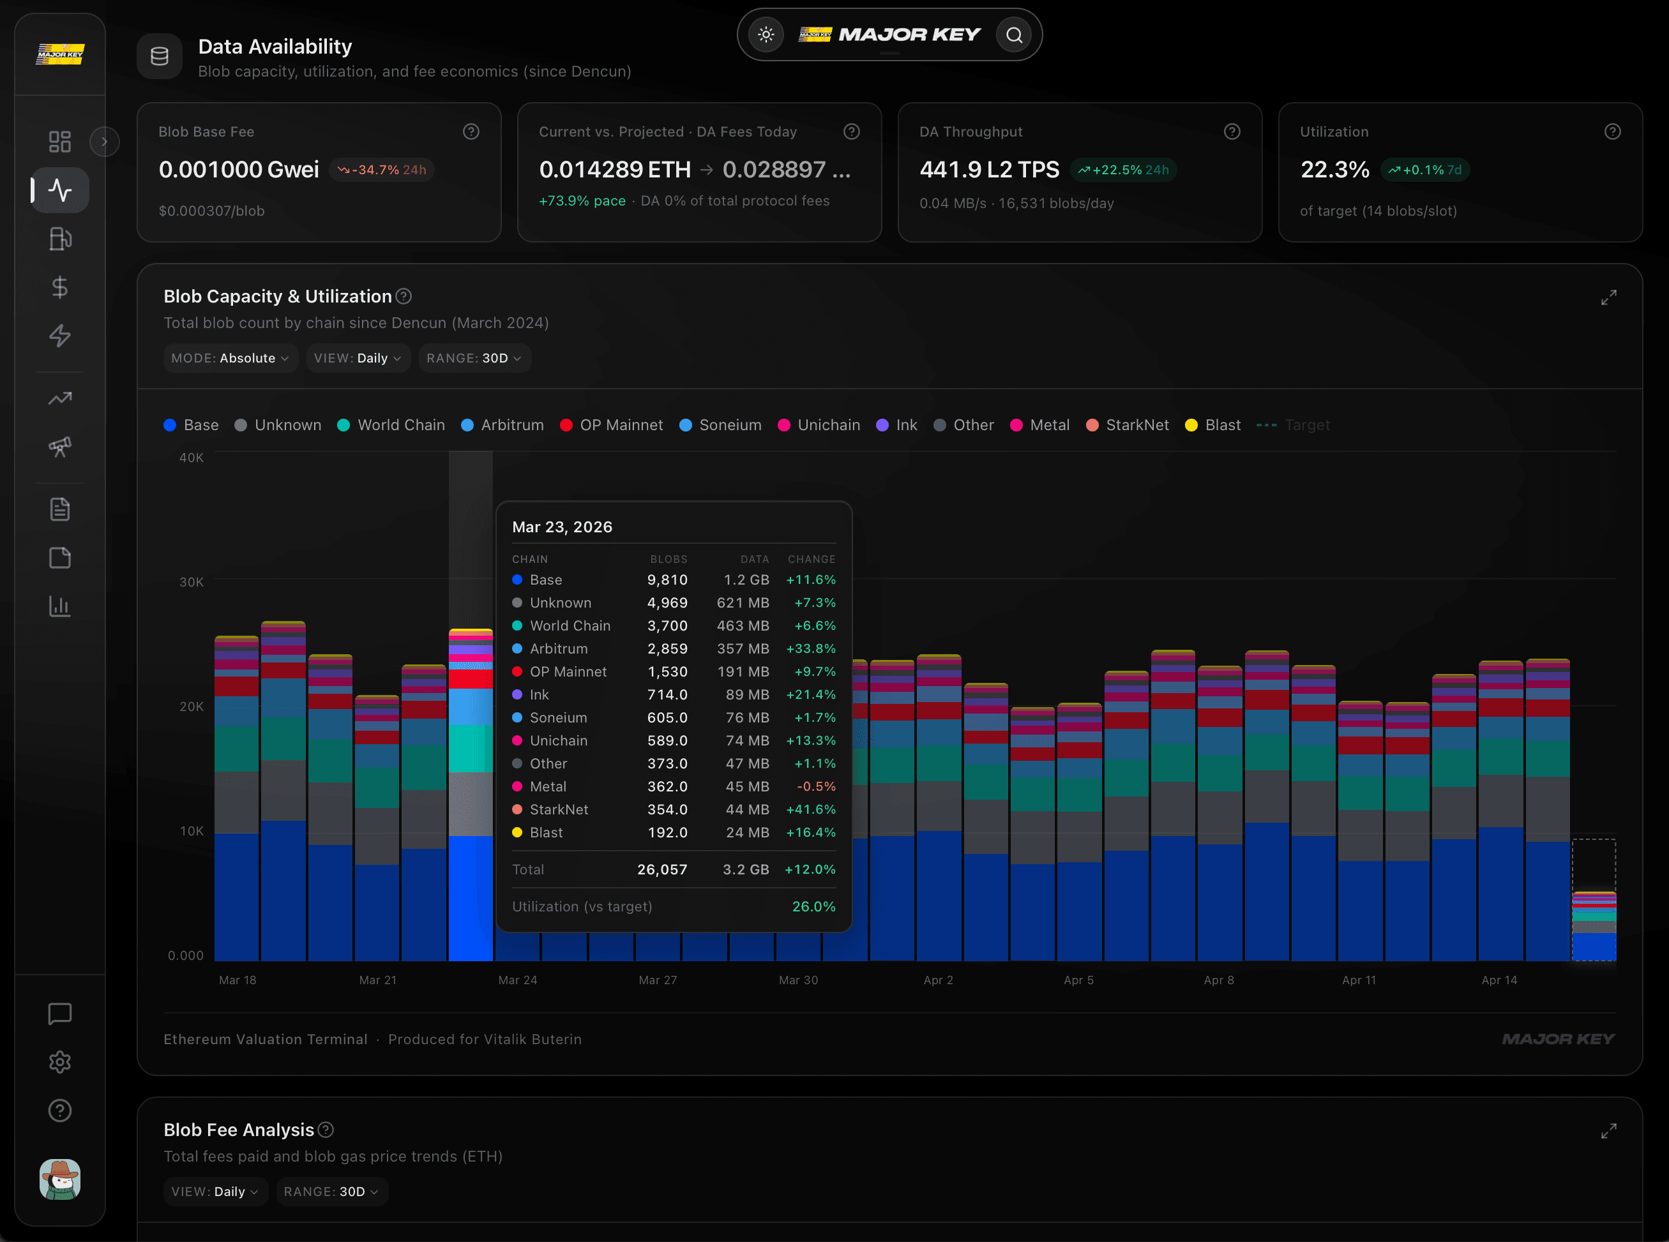Open the VIEW: Daily dropdown in Blob Capacity

358,358
